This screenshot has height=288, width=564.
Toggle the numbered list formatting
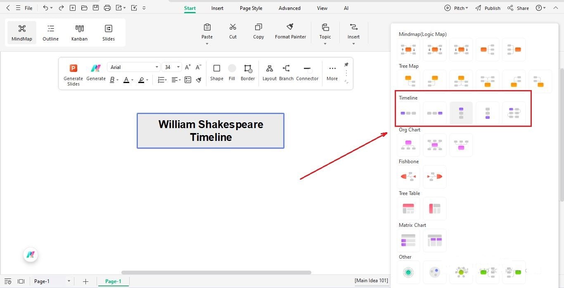click(160, 80)
